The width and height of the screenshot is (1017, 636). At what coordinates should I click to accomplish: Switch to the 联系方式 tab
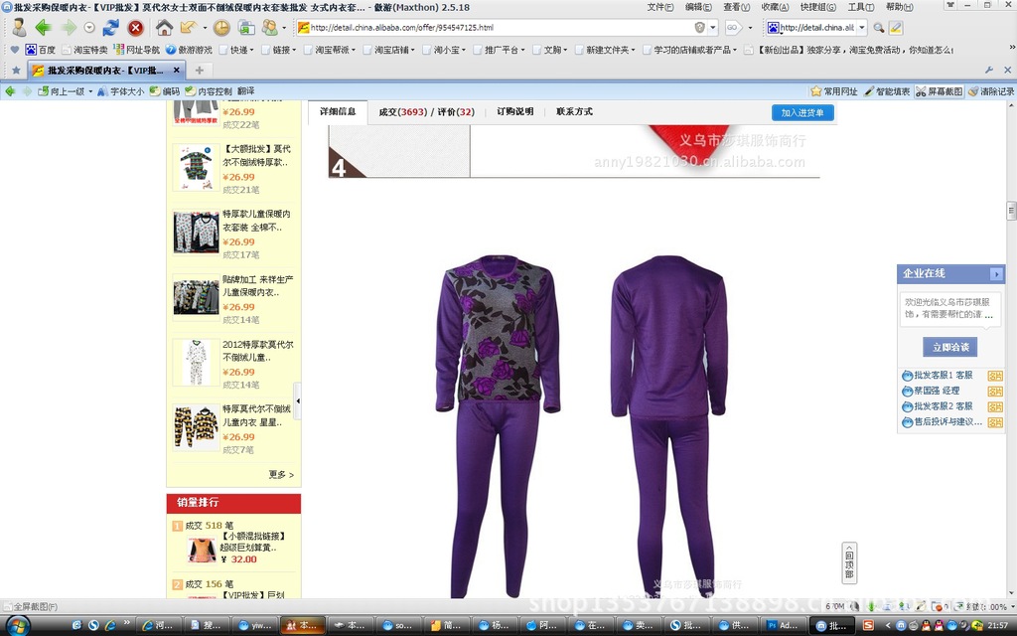(x=574, y=111)
